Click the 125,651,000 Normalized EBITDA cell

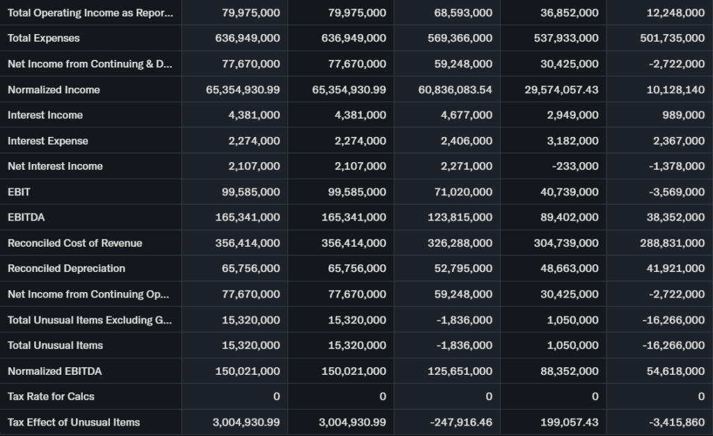coord(460,371)
